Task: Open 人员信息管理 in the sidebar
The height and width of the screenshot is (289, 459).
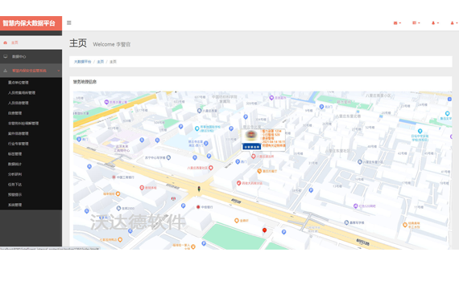Action: tap(19, 103)
